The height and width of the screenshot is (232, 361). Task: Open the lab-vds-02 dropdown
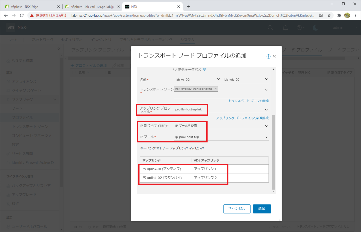pyautogui.click(x=245, y=79)
